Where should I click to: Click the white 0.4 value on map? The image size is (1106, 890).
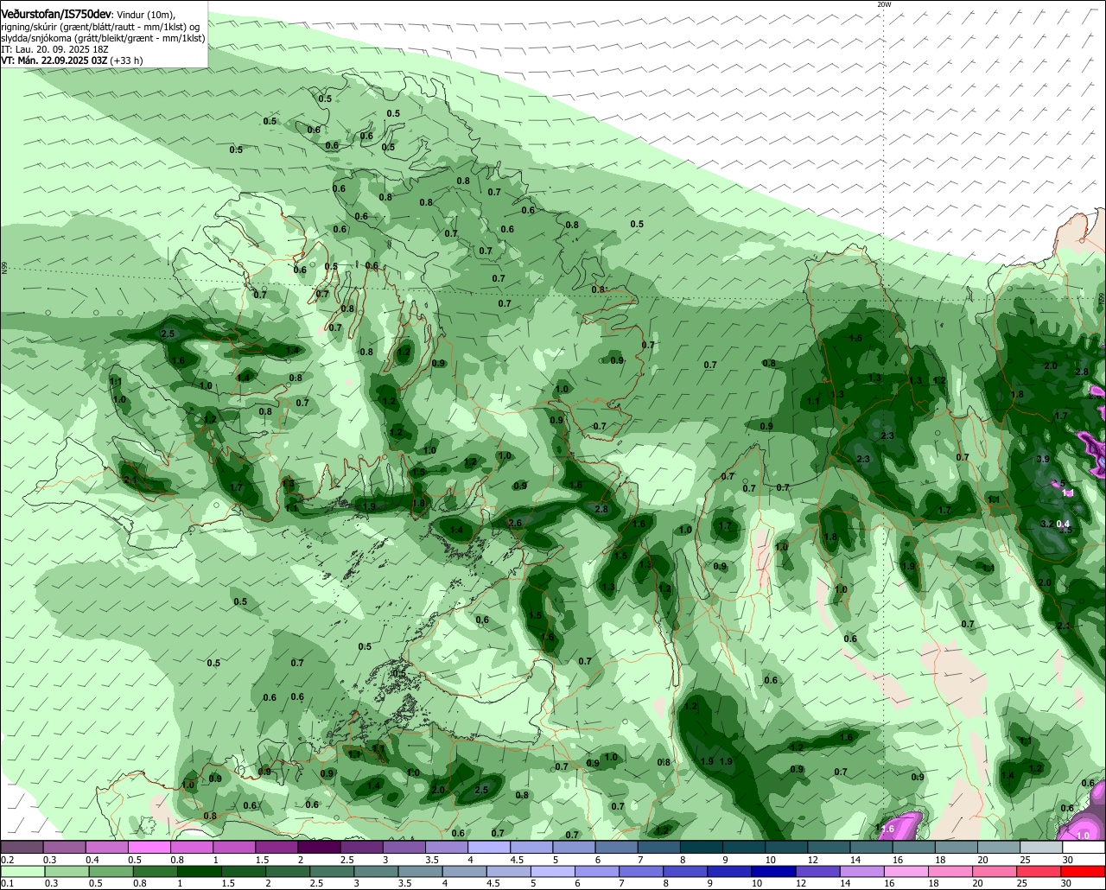click(x=1064, y=524)
